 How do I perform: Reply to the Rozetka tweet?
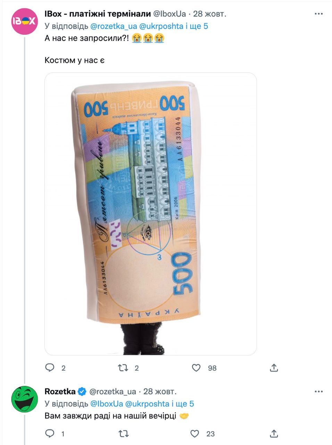pyautogui.click(x=50, y=433)
